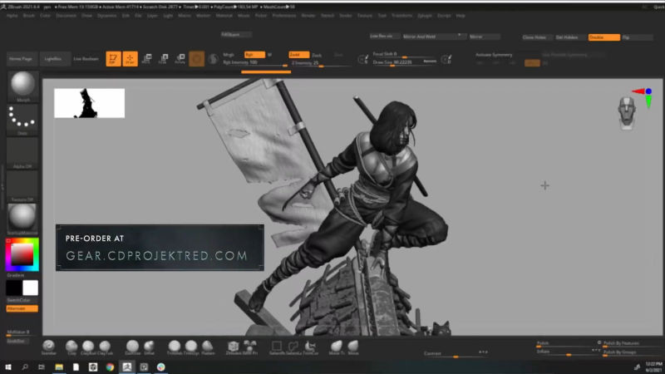Viewport: 665px width, 374px height.
Task: Select the IMM Primitives brush
Action: (250, 347)
